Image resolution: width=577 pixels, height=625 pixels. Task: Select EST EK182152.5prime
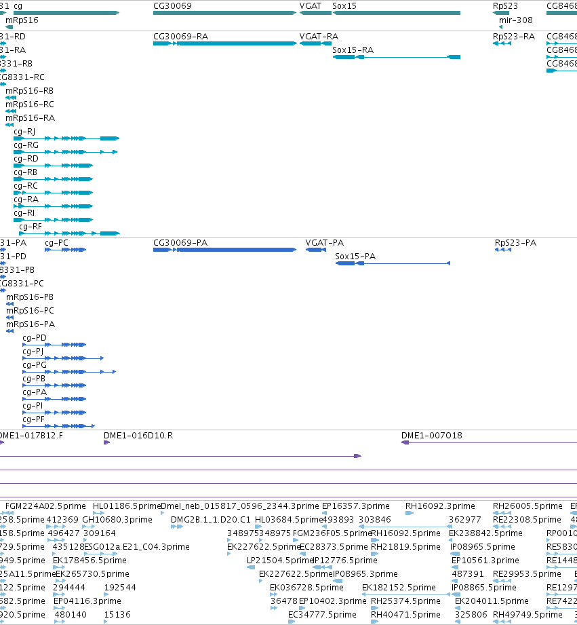tap(399, 587)
